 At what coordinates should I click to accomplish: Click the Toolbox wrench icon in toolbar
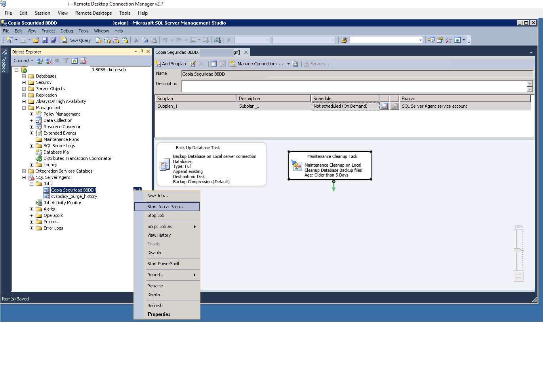coord(449,40)
